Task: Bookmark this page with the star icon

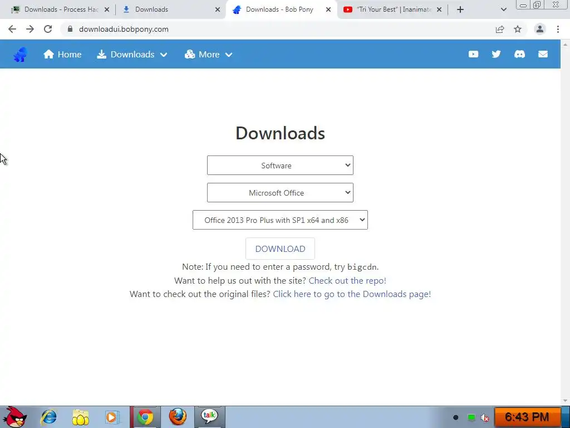Action: [x=518, y=29]
